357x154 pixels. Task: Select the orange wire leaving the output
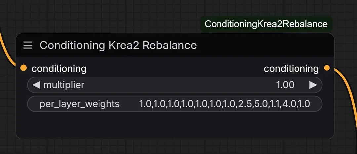click(348, 91)
